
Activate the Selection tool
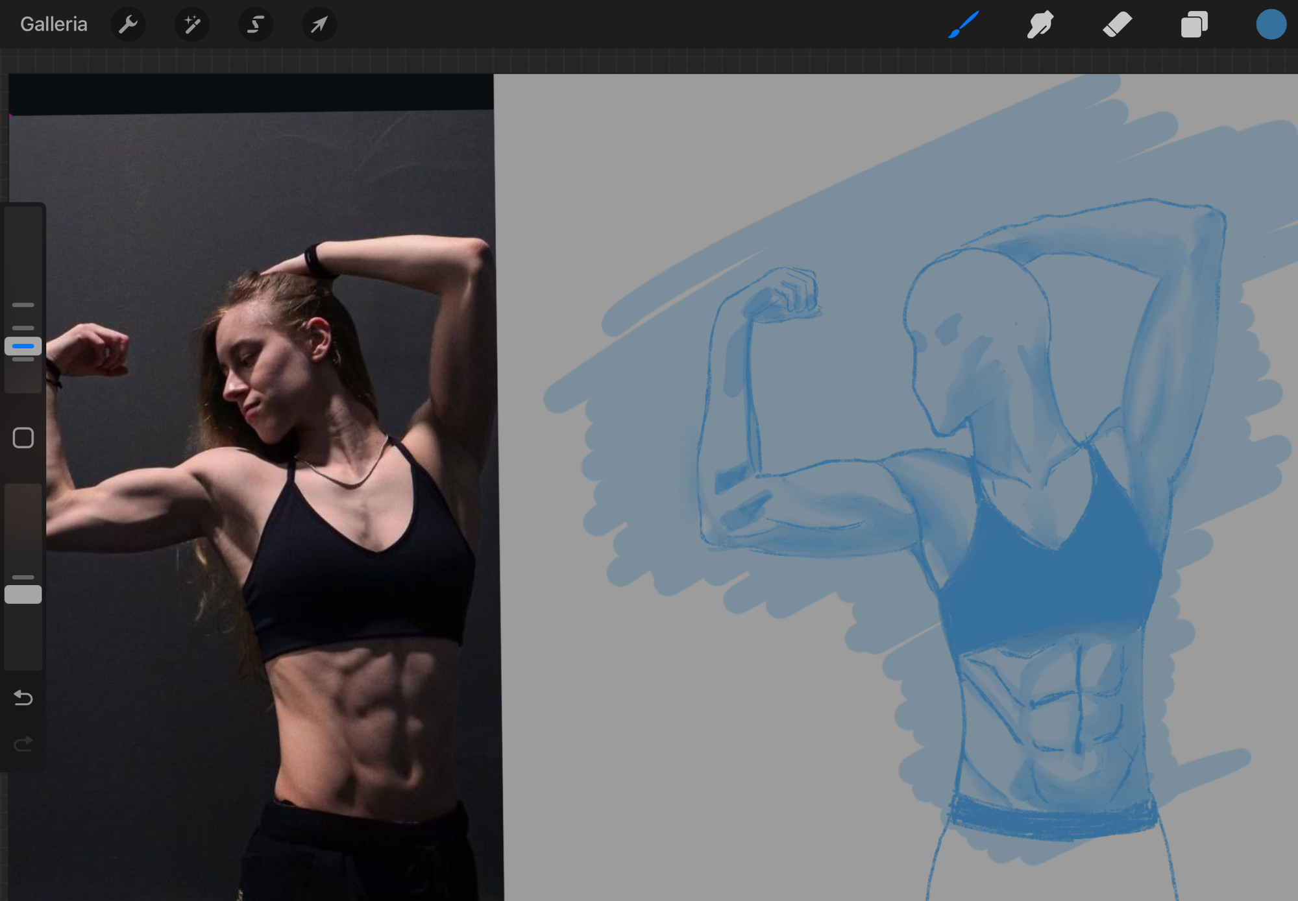click(x=256, y=25)
